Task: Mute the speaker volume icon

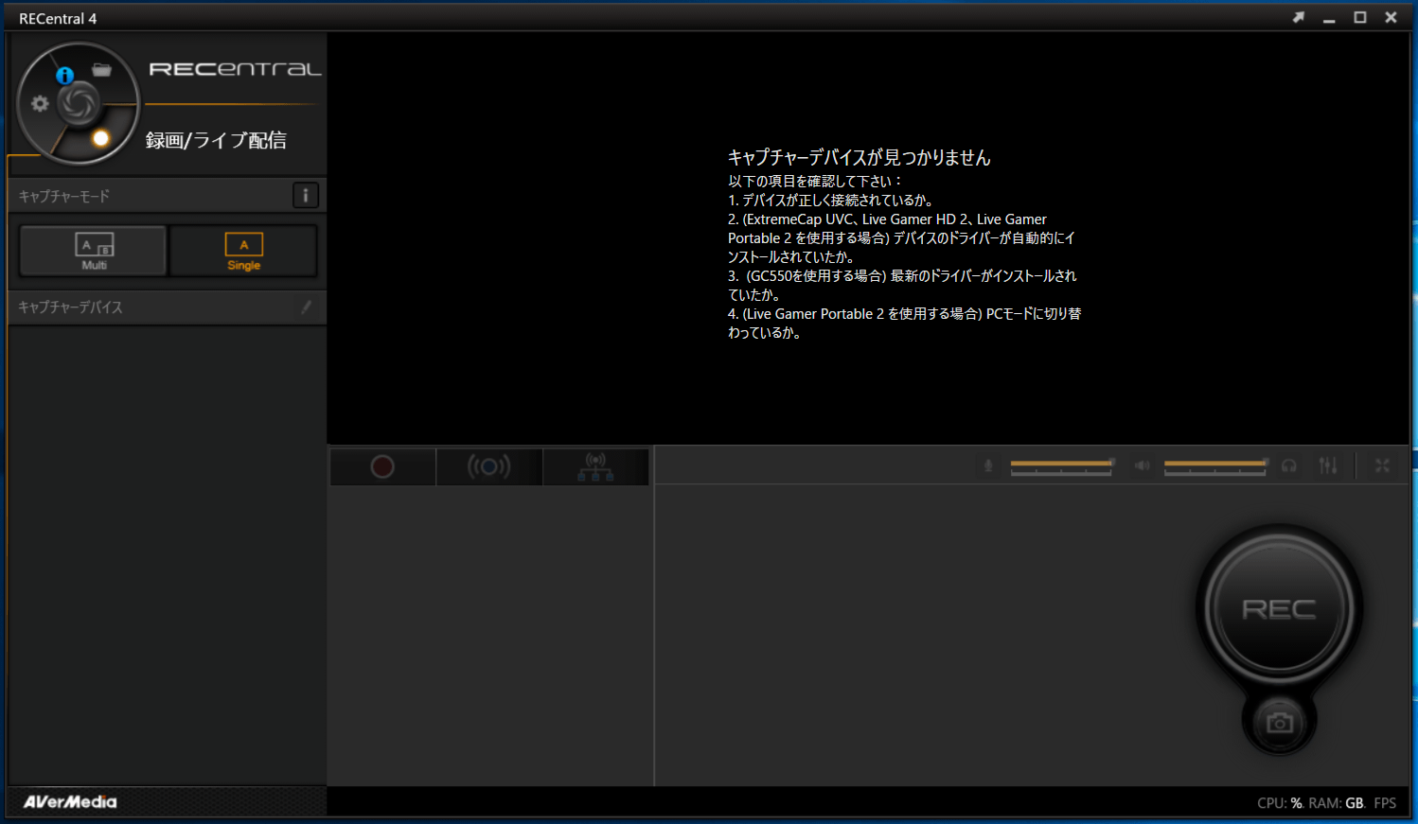Action: pos(1143,465)
